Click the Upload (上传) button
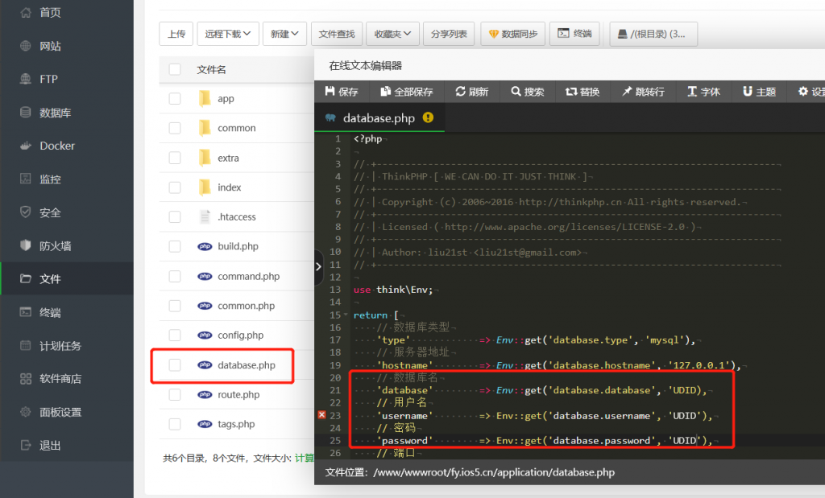The width and height of the screenshot is (825, 498). click(x=176, y=34)
